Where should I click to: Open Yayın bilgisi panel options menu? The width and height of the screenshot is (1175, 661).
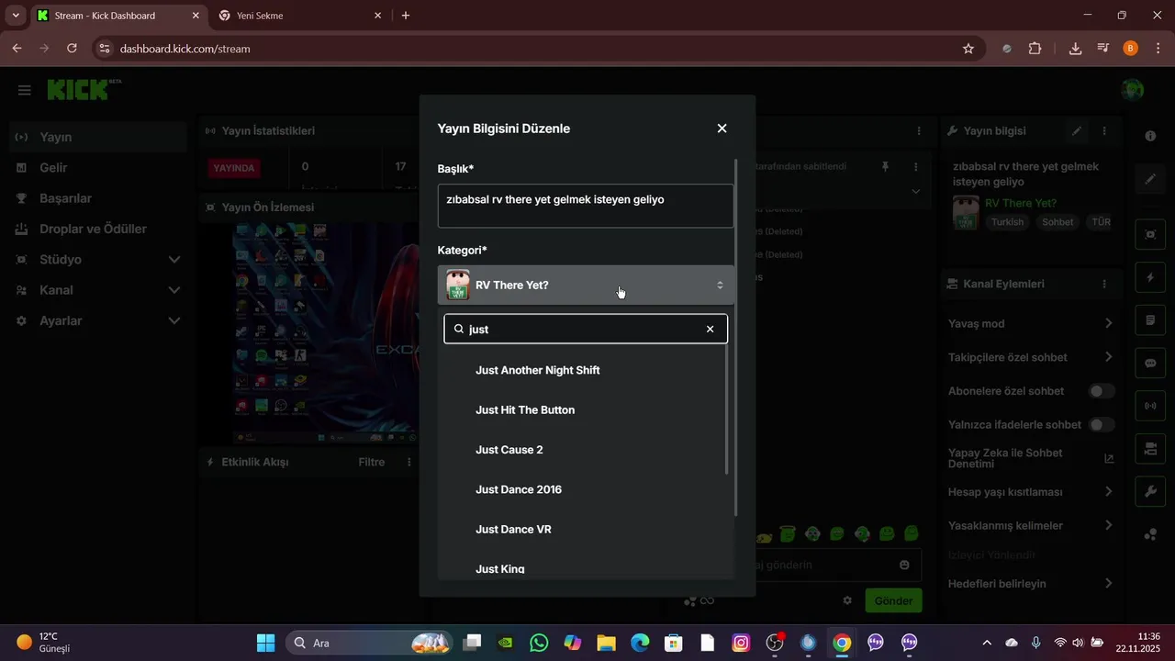pos(1104,131)
